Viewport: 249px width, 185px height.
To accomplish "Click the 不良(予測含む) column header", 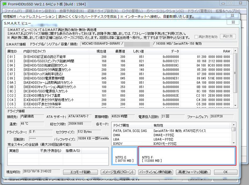I will click(51, 150).
